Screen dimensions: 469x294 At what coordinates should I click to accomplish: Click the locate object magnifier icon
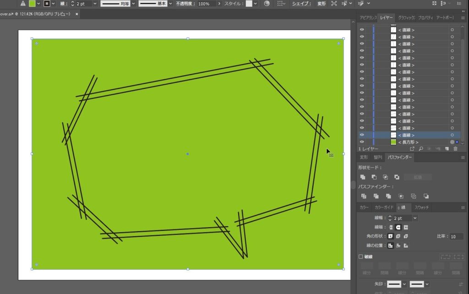click(x=420, y=149)
